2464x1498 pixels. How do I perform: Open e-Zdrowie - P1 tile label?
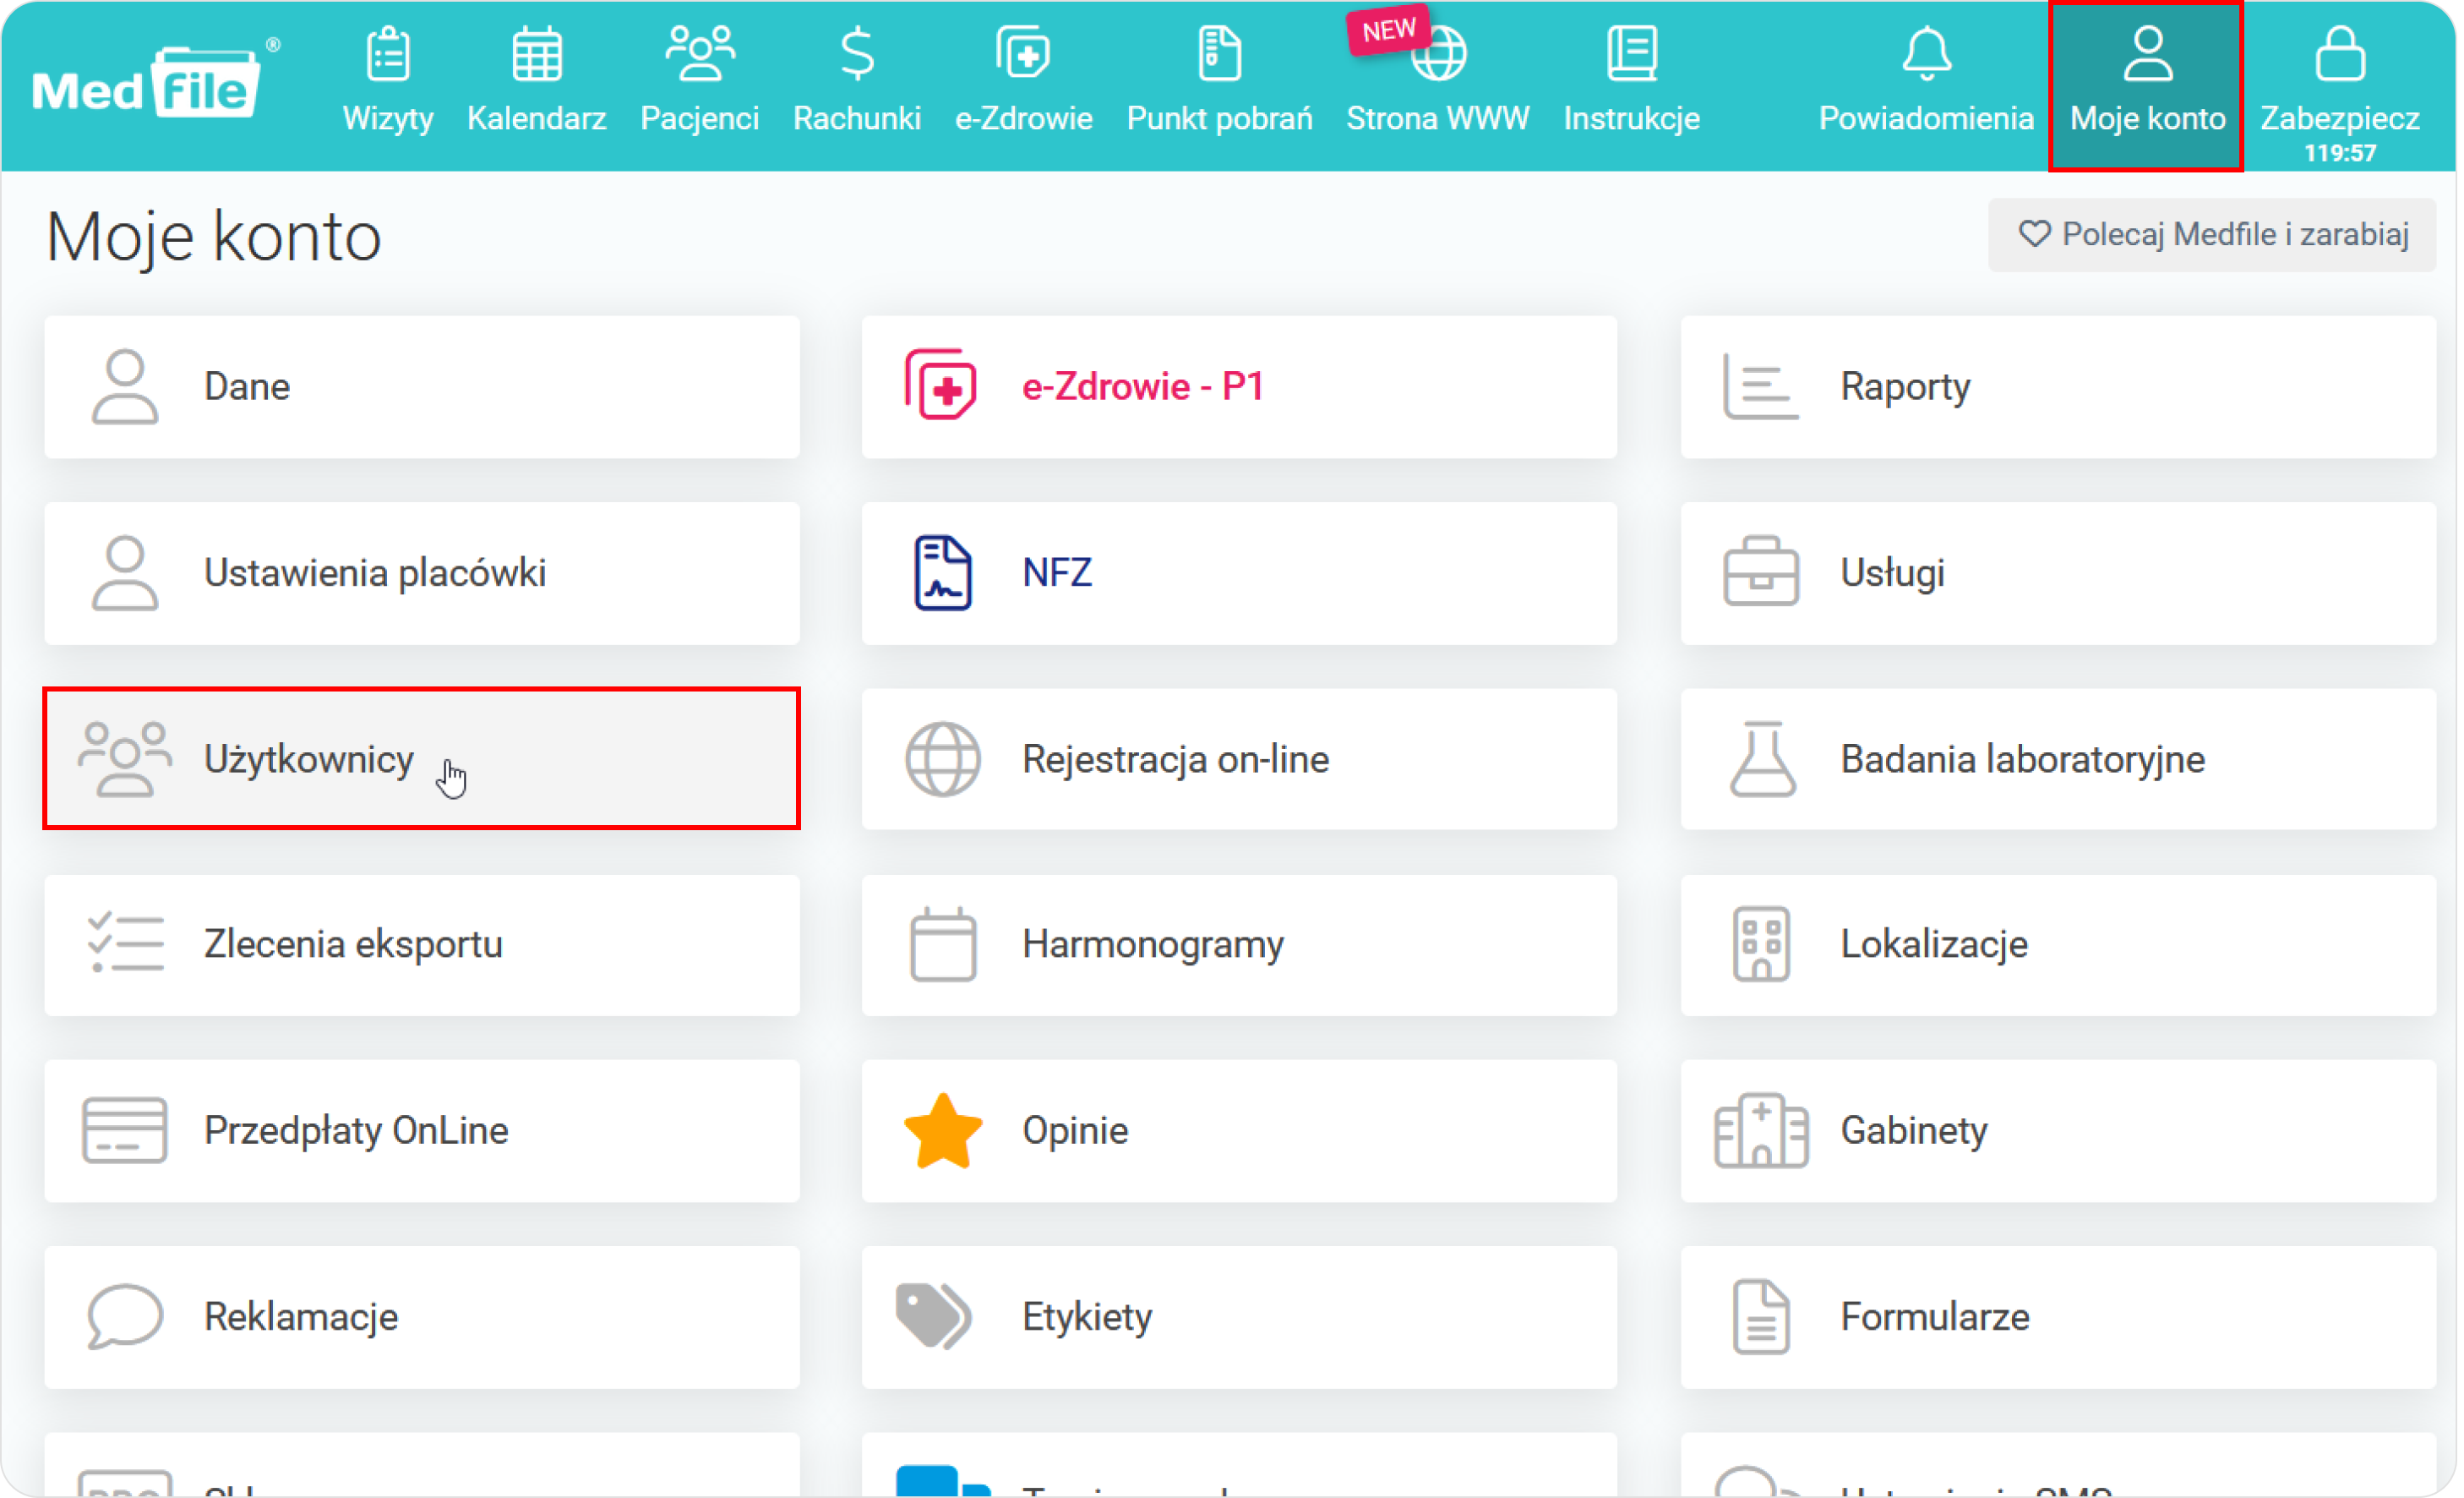(1142, 387)
